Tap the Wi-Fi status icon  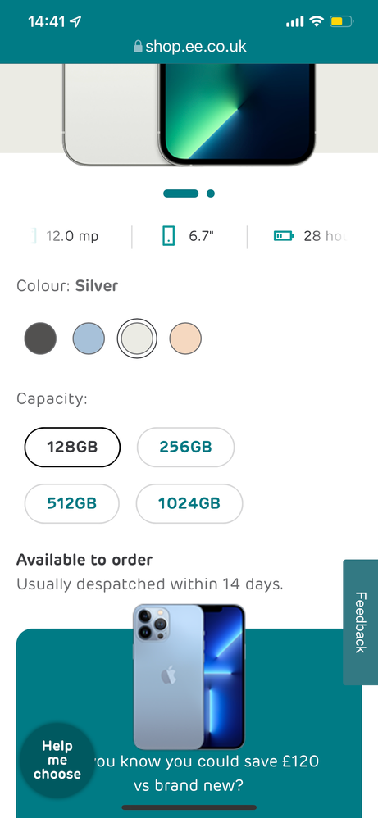pos(316,21)
